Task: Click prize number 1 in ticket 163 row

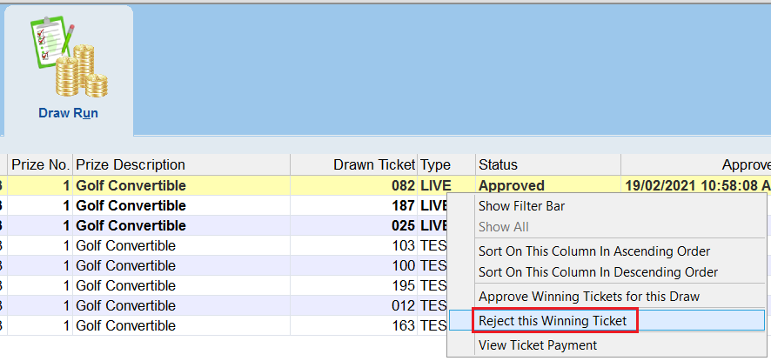Action: pos(40,325)
